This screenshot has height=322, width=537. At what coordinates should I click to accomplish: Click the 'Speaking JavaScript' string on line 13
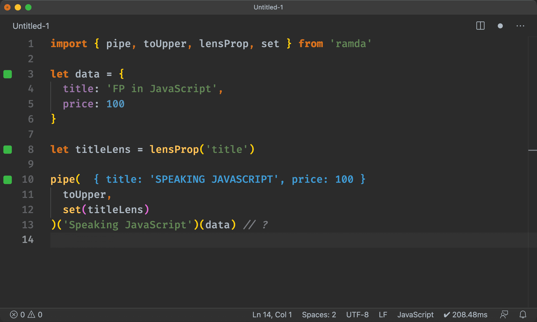point(128,225)
